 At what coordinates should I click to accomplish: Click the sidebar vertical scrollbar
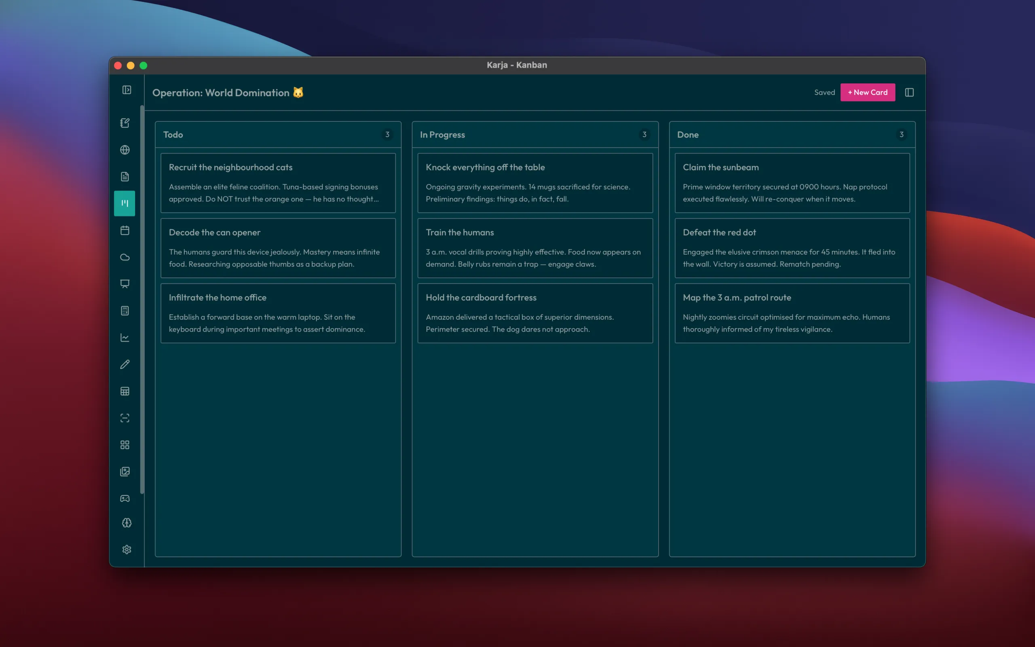coord(142,300)
